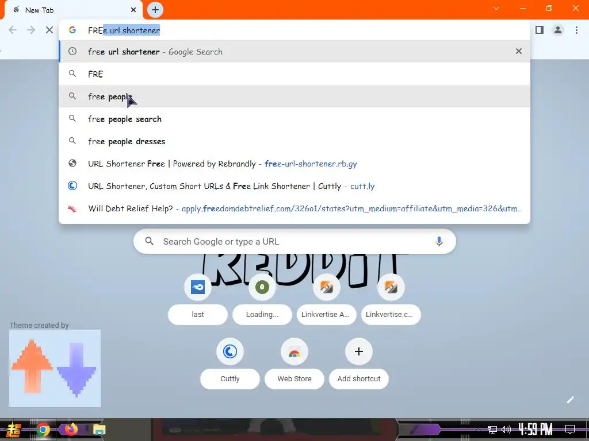Click the magnifier icon in Google search box
This screenshot has width=589, height=441.
tap(149, 241)
